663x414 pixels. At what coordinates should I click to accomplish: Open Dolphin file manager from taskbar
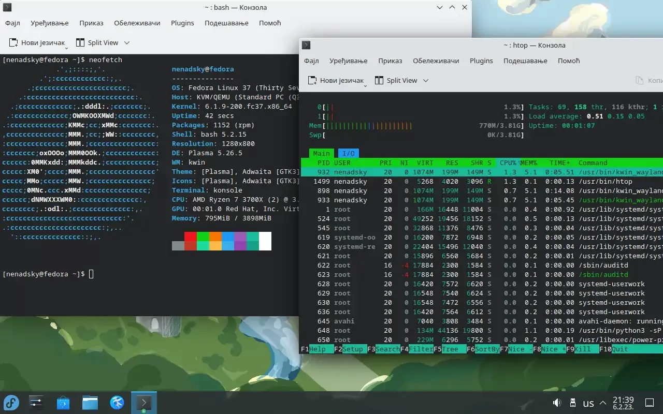(x=90, y=403)
